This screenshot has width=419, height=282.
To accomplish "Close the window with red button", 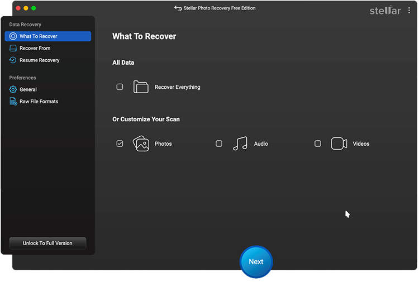I will click(18, 8).
